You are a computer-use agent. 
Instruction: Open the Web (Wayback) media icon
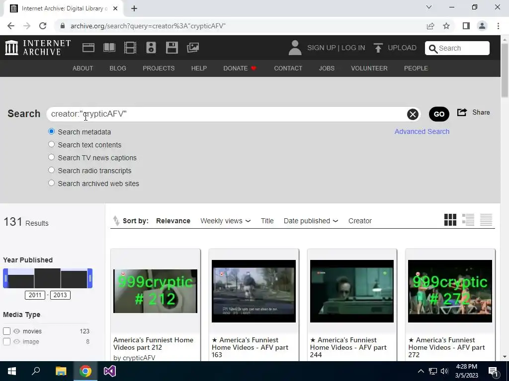(x=88, y=48)
